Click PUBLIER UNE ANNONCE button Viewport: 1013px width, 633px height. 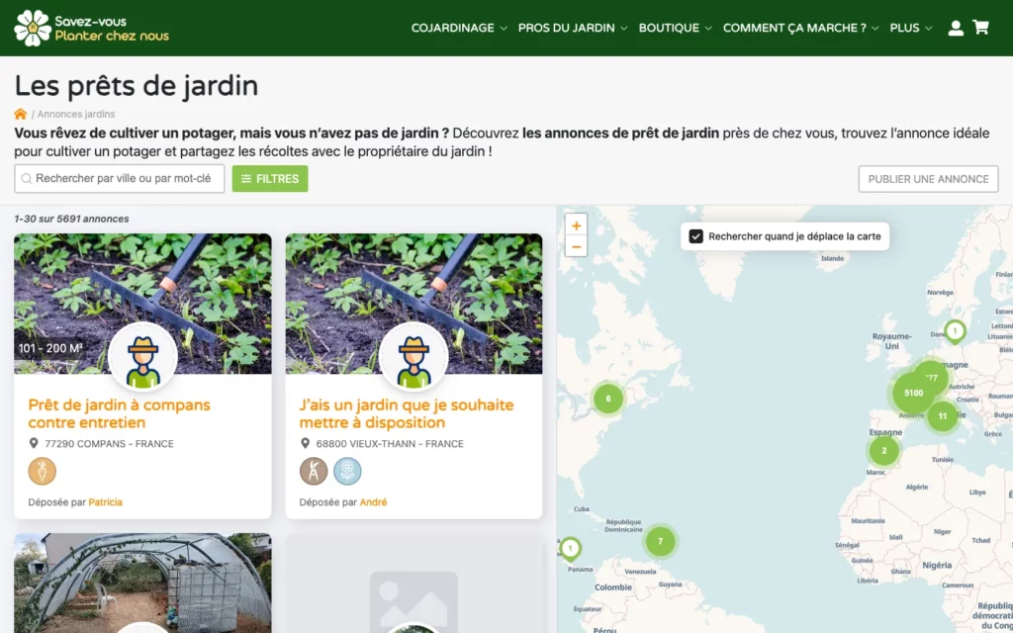928,179
